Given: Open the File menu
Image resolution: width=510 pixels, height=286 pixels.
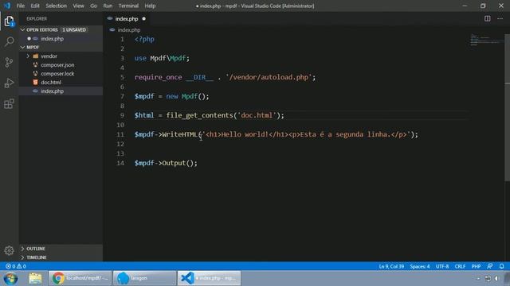Looking at the screenshot, I should coord(21,6).
